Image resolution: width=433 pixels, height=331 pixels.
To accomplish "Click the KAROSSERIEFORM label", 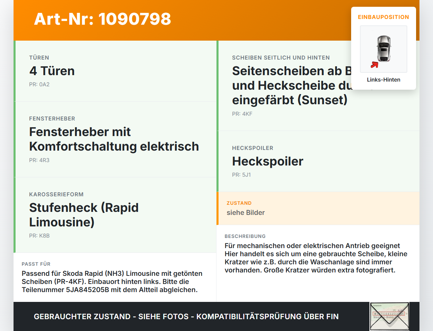I will click(56, 194).
